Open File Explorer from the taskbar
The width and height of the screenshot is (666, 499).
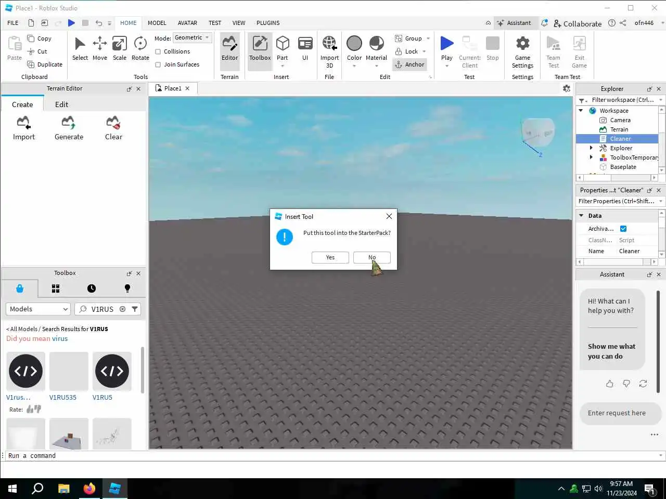tap(64, 489)
